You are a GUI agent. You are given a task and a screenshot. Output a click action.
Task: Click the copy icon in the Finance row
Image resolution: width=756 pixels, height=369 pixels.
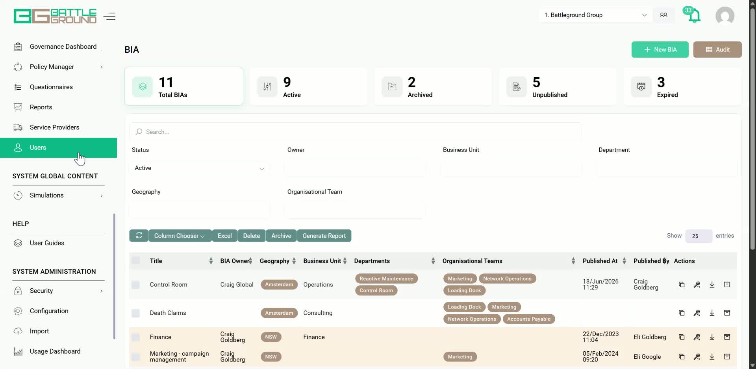click(x=682, y=337)
